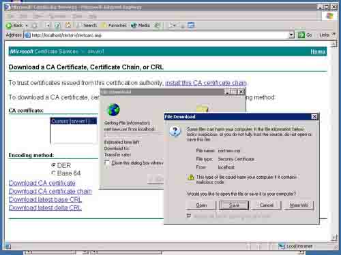
Task: Click the Local intranet zone icon
Action: pos(282,246)
